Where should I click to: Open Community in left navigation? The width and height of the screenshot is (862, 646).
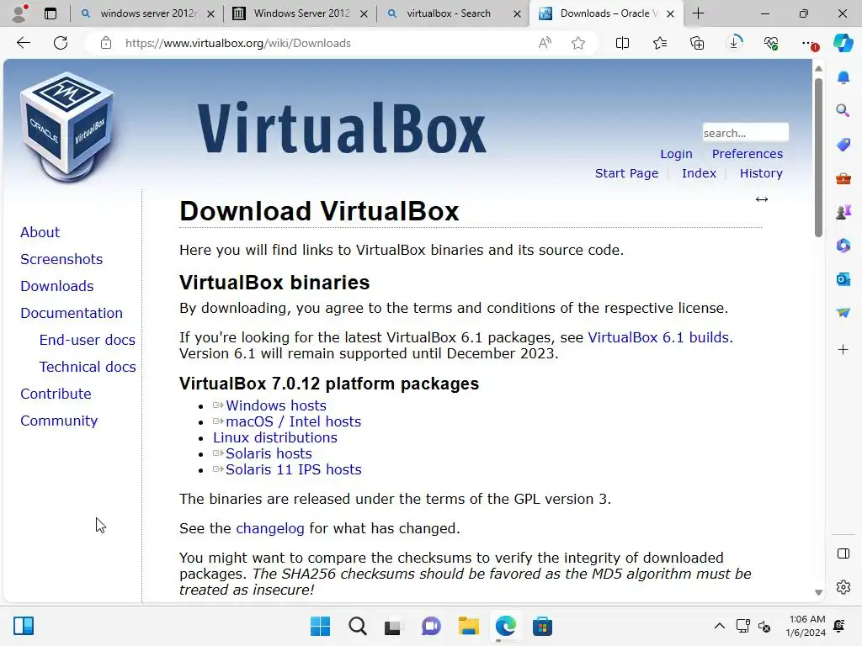click(x=59, y=421)
